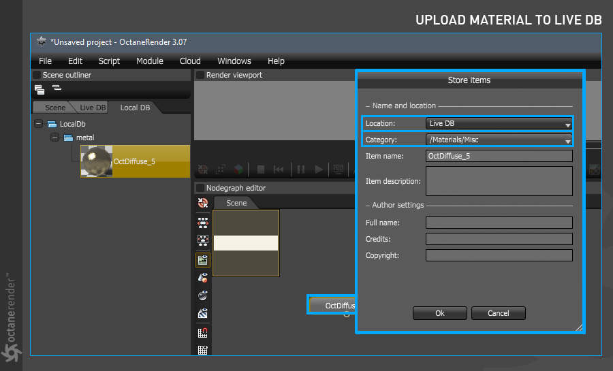Click the Copyright input field
The width and height of the screenshot is (613, 371).
[499, 255]
